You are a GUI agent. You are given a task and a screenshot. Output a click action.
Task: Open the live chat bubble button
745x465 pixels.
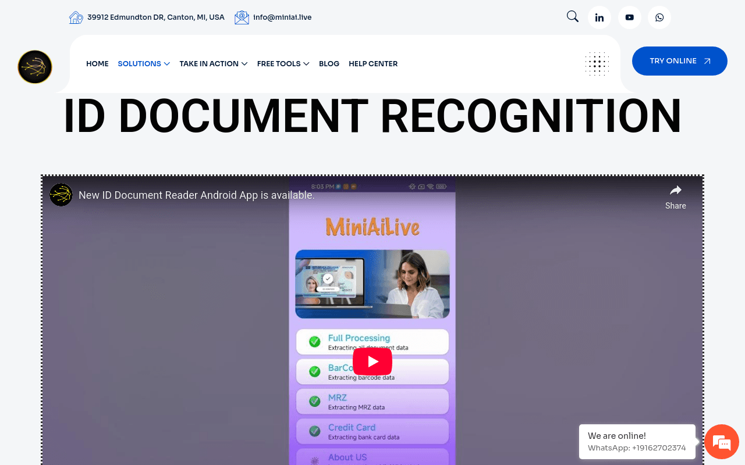tap(722, 442)
